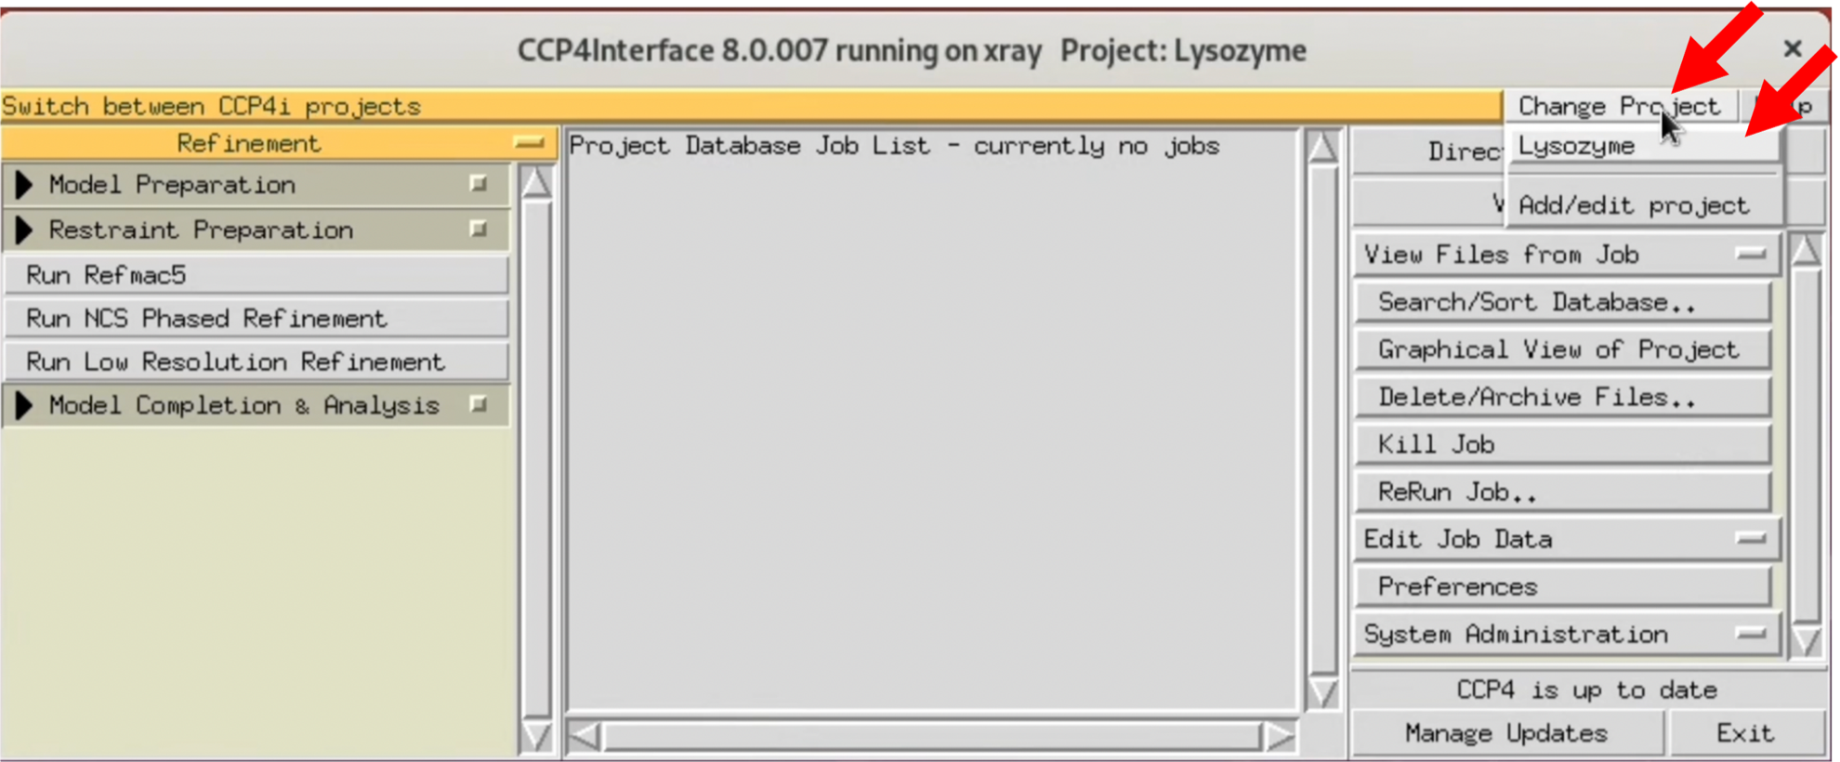Toggle Model Completion & Analysis square indicator
Viewport: 1840px width, 762px height.
[x=479, y=404]
